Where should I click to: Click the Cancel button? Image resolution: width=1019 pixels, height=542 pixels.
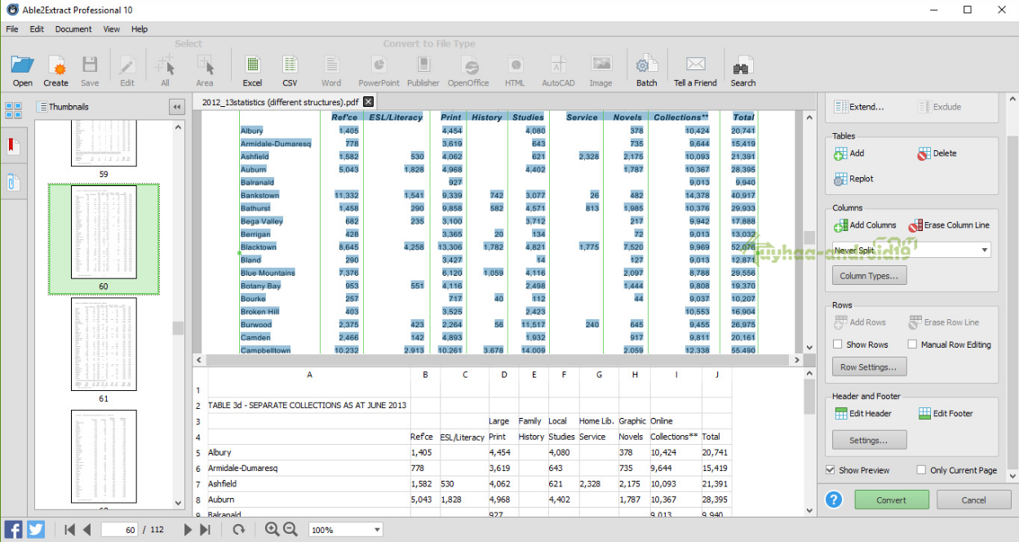973,500
